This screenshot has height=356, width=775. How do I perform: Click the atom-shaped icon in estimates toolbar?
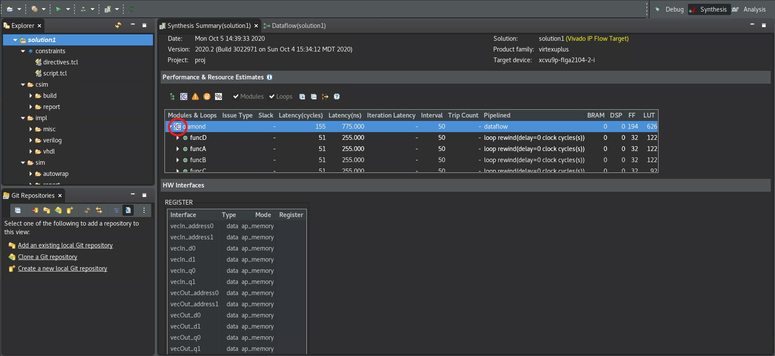click(x=184, y=97)
